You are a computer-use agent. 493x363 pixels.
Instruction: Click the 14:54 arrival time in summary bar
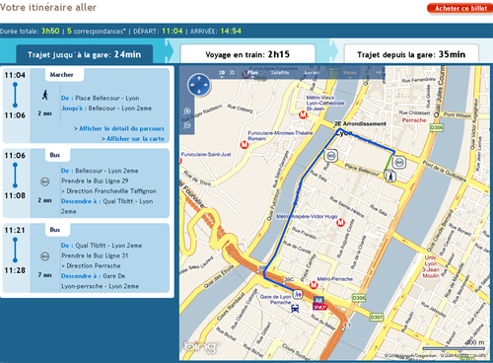231,31
